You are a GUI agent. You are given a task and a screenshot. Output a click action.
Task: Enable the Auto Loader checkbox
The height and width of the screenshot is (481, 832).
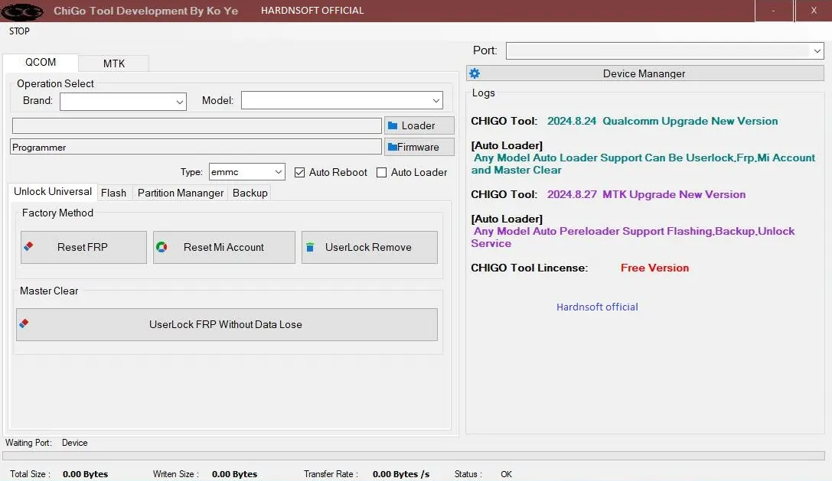point(381,172)
